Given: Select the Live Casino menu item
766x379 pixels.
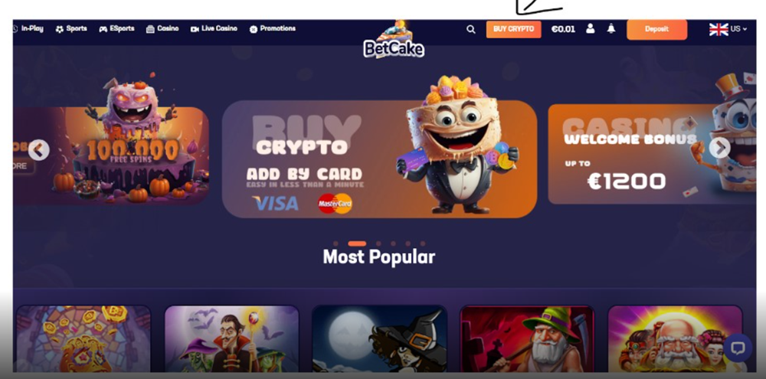Looking at the screenshot, I should pos(214,29).
